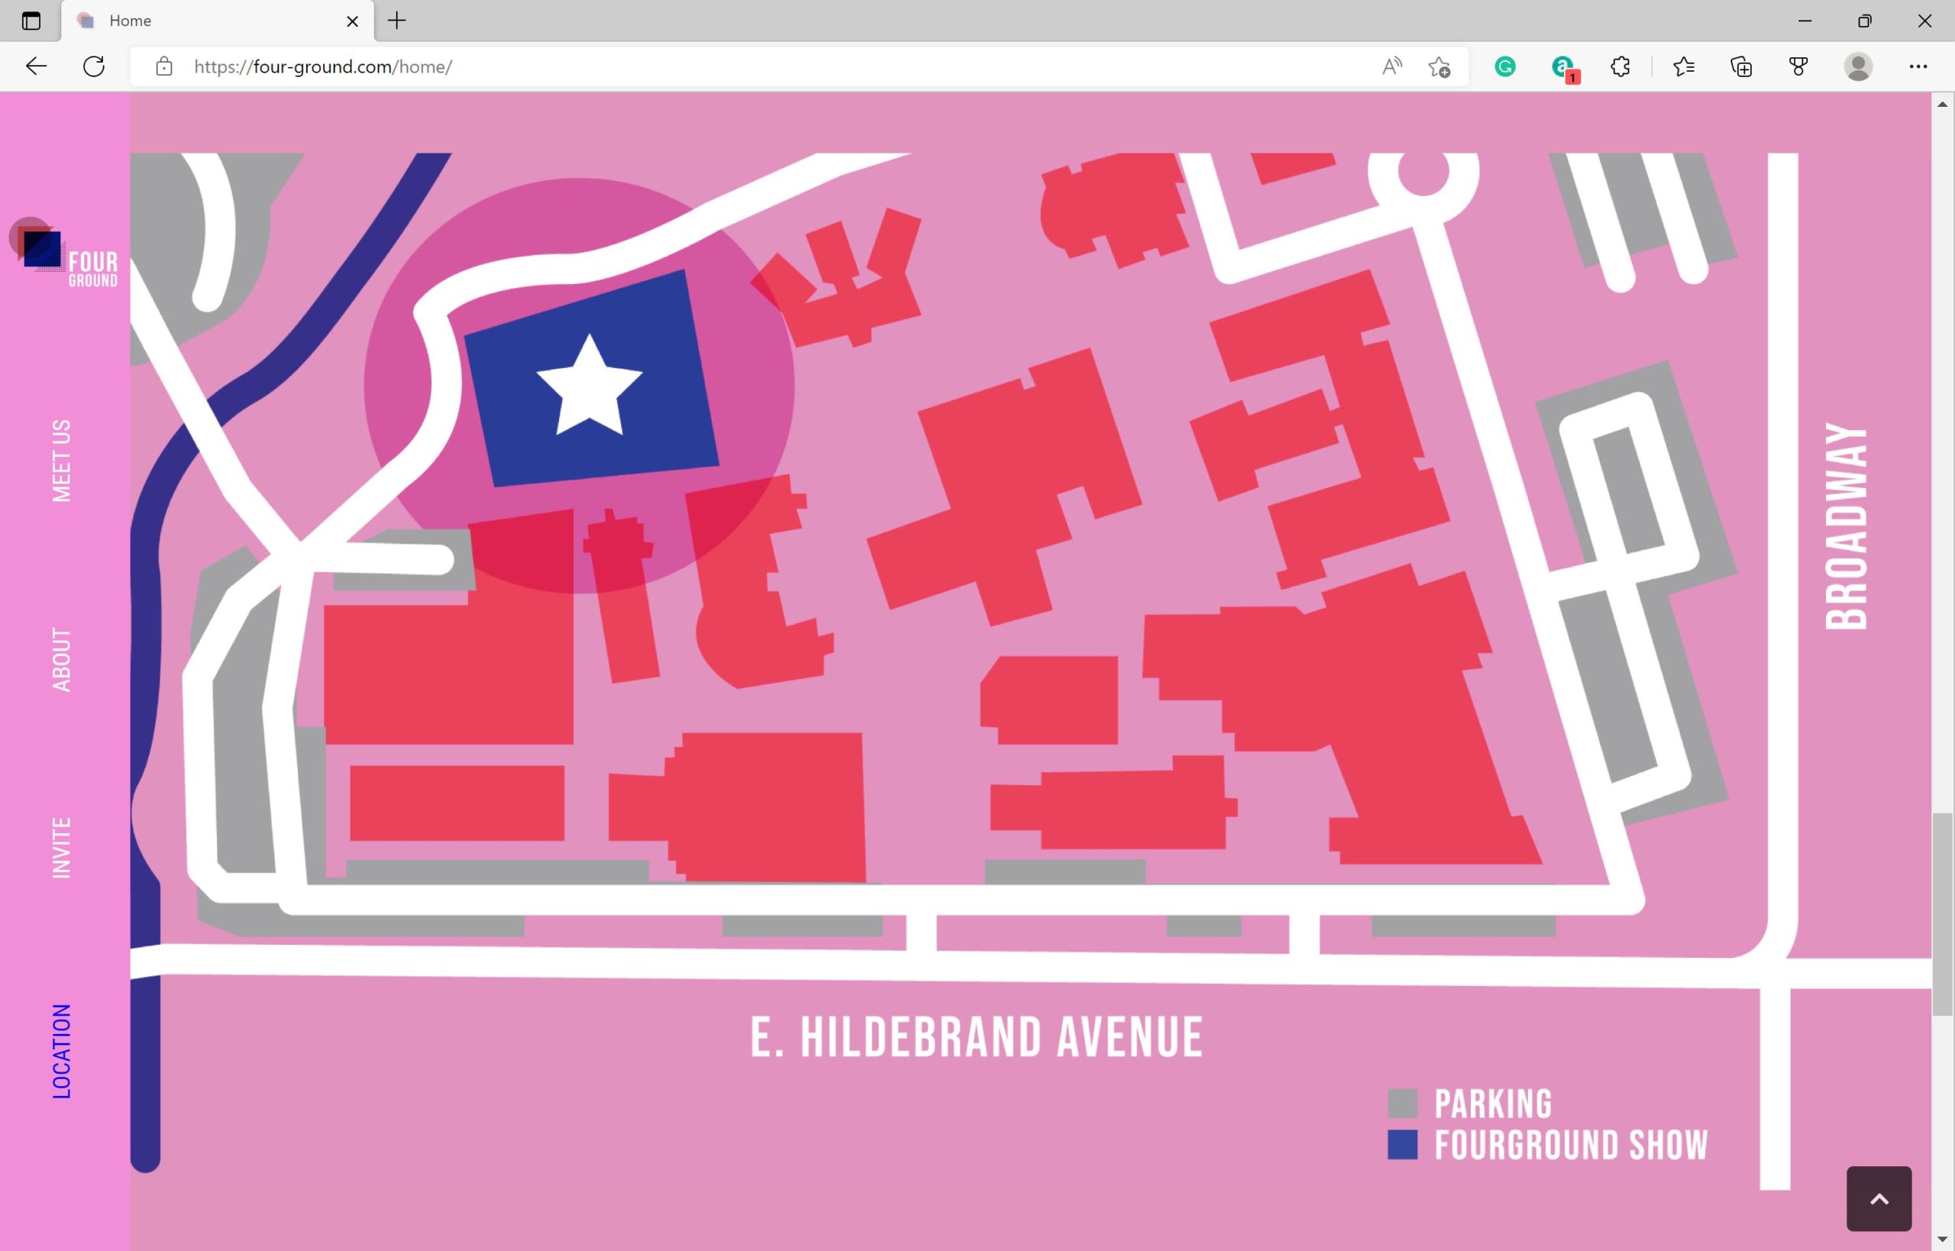Go to LOCATION section

tap(62, 1051)
